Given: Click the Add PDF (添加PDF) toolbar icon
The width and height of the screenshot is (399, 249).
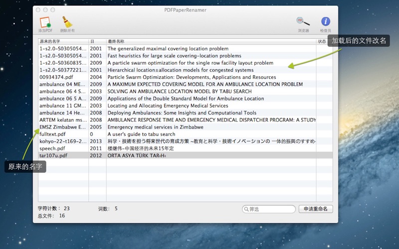Looking at the screenshot, I should 45,22.
